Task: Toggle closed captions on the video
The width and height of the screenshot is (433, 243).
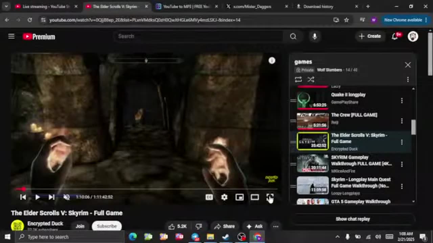Action: (209, 197)
